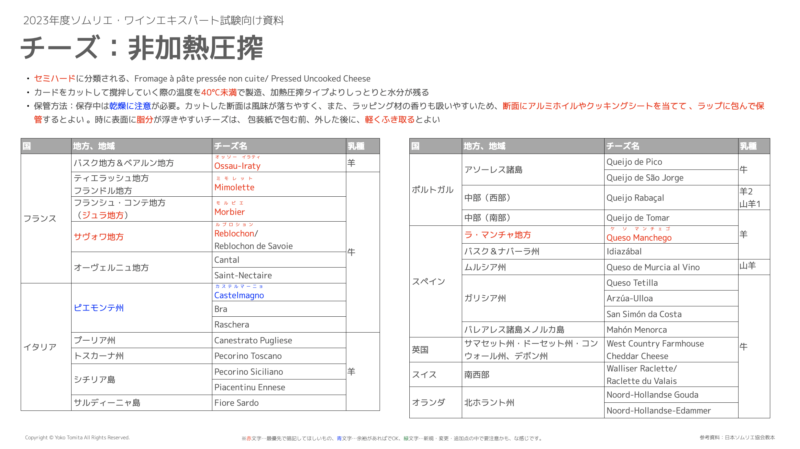Click the cheese name Idiazábal
The width and height of the screenshot is (800, 449).
624,251
